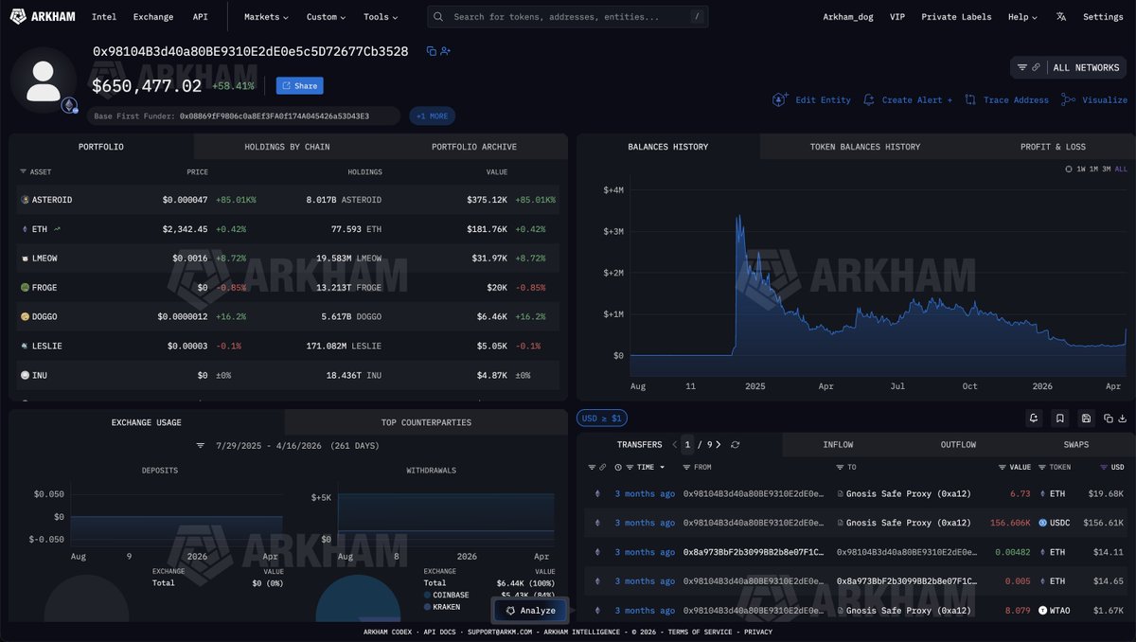Open the Private Labels link
This screenshot has width=1136, height=642.
[956, 17]
